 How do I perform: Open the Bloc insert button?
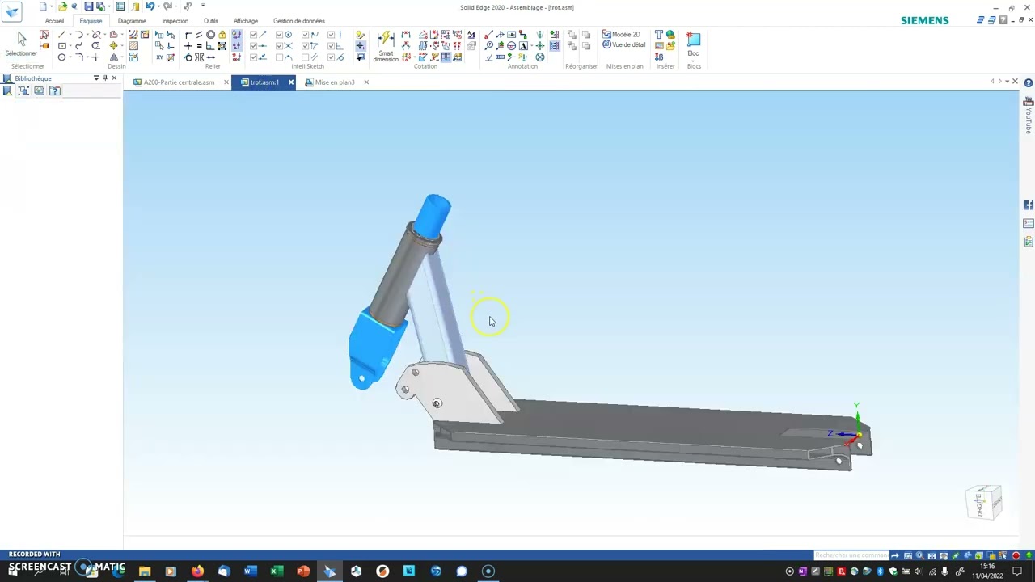coord(693,44)
